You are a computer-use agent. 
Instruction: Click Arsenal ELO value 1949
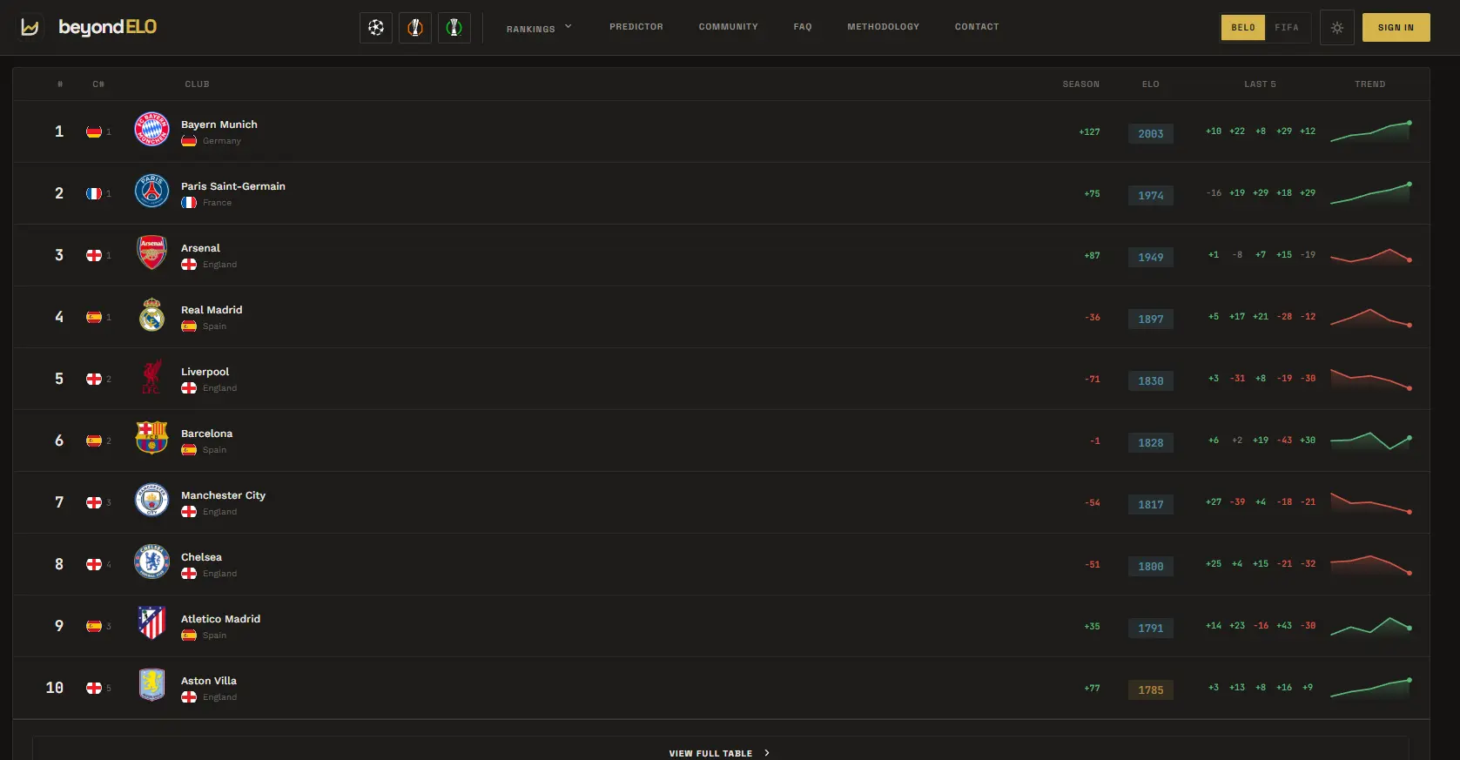click(1151, 257)
